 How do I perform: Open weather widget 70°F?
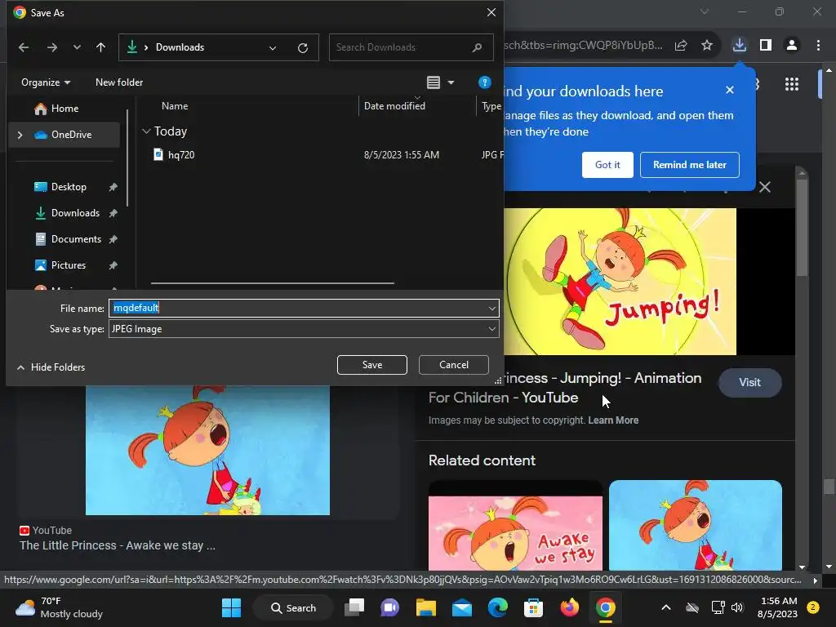pos(59,607)
